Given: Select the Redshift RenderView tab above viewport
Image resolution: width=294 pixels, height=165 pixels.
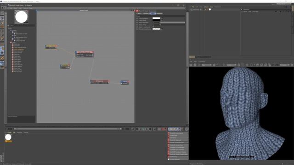Looking at the screenshot, I should (203, 57).
